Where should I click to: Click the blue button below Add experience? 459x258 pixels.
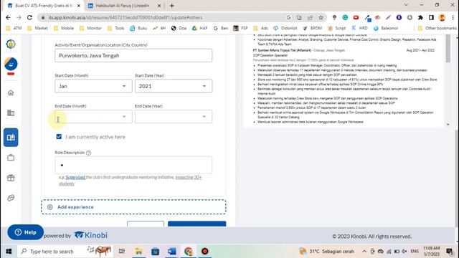click(x=197, y=224)
